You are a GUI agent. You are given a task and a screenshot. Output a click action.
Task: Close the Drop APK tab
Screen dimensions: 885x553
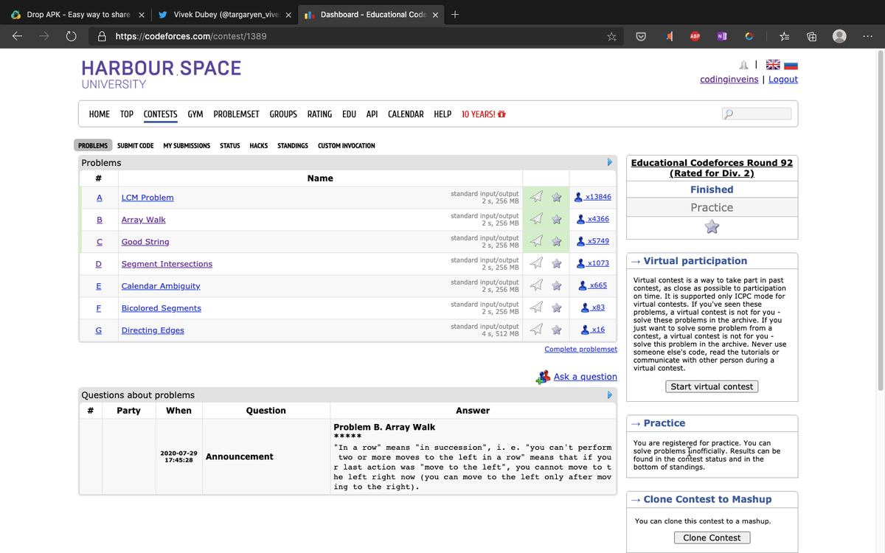click(141, 15)
